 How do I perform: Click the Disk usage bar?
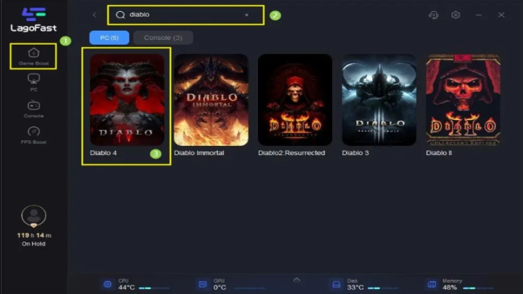click(x=383, y=288)
